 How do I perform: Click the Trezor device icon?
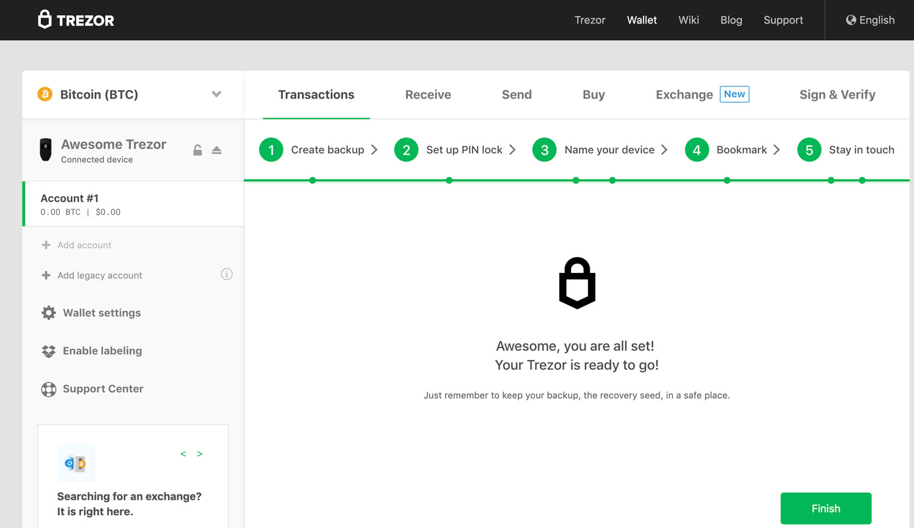[46, 150]
